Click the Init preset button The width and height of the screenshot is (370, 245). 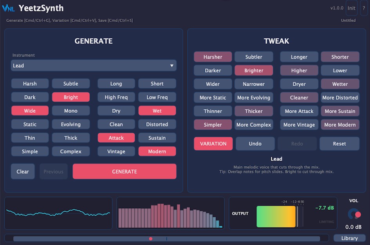click(x=351, y=8)
